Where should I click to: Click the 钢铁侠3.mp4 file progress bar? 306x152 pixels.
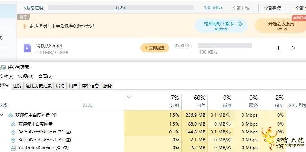point(225,45)
